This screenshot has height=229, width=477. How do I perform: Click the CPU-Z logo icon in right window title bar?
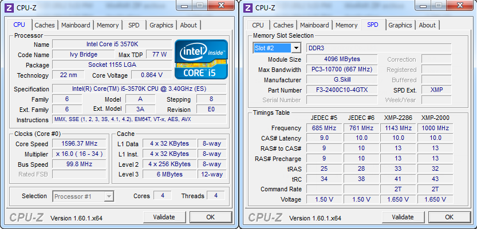pyautogui.click(x=249, y=7)
